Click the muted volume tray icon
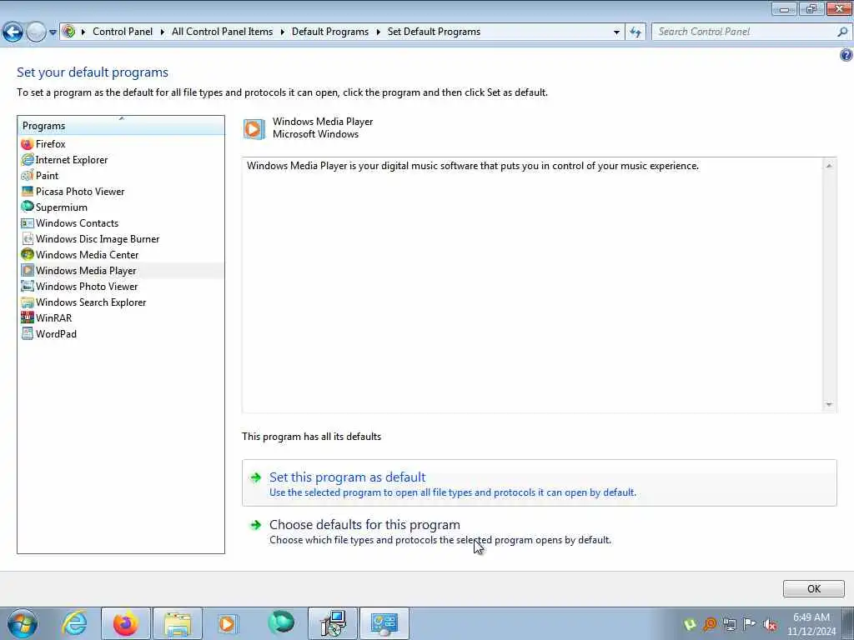This screenshot has width=854, height=640. point(770,624)
